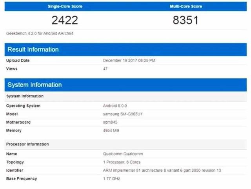Select the sdm845 motherboard value
251x189 pixels.
(x=110, y=122)
